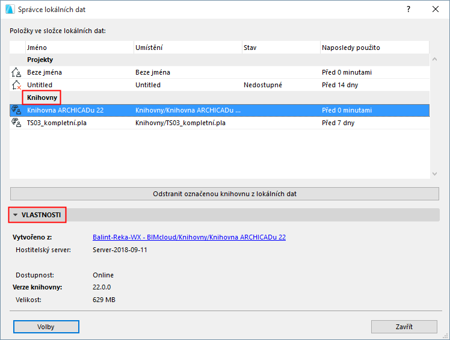Click the Beze jména location cell
The image size is (450, 340).
tap(153, 72)
